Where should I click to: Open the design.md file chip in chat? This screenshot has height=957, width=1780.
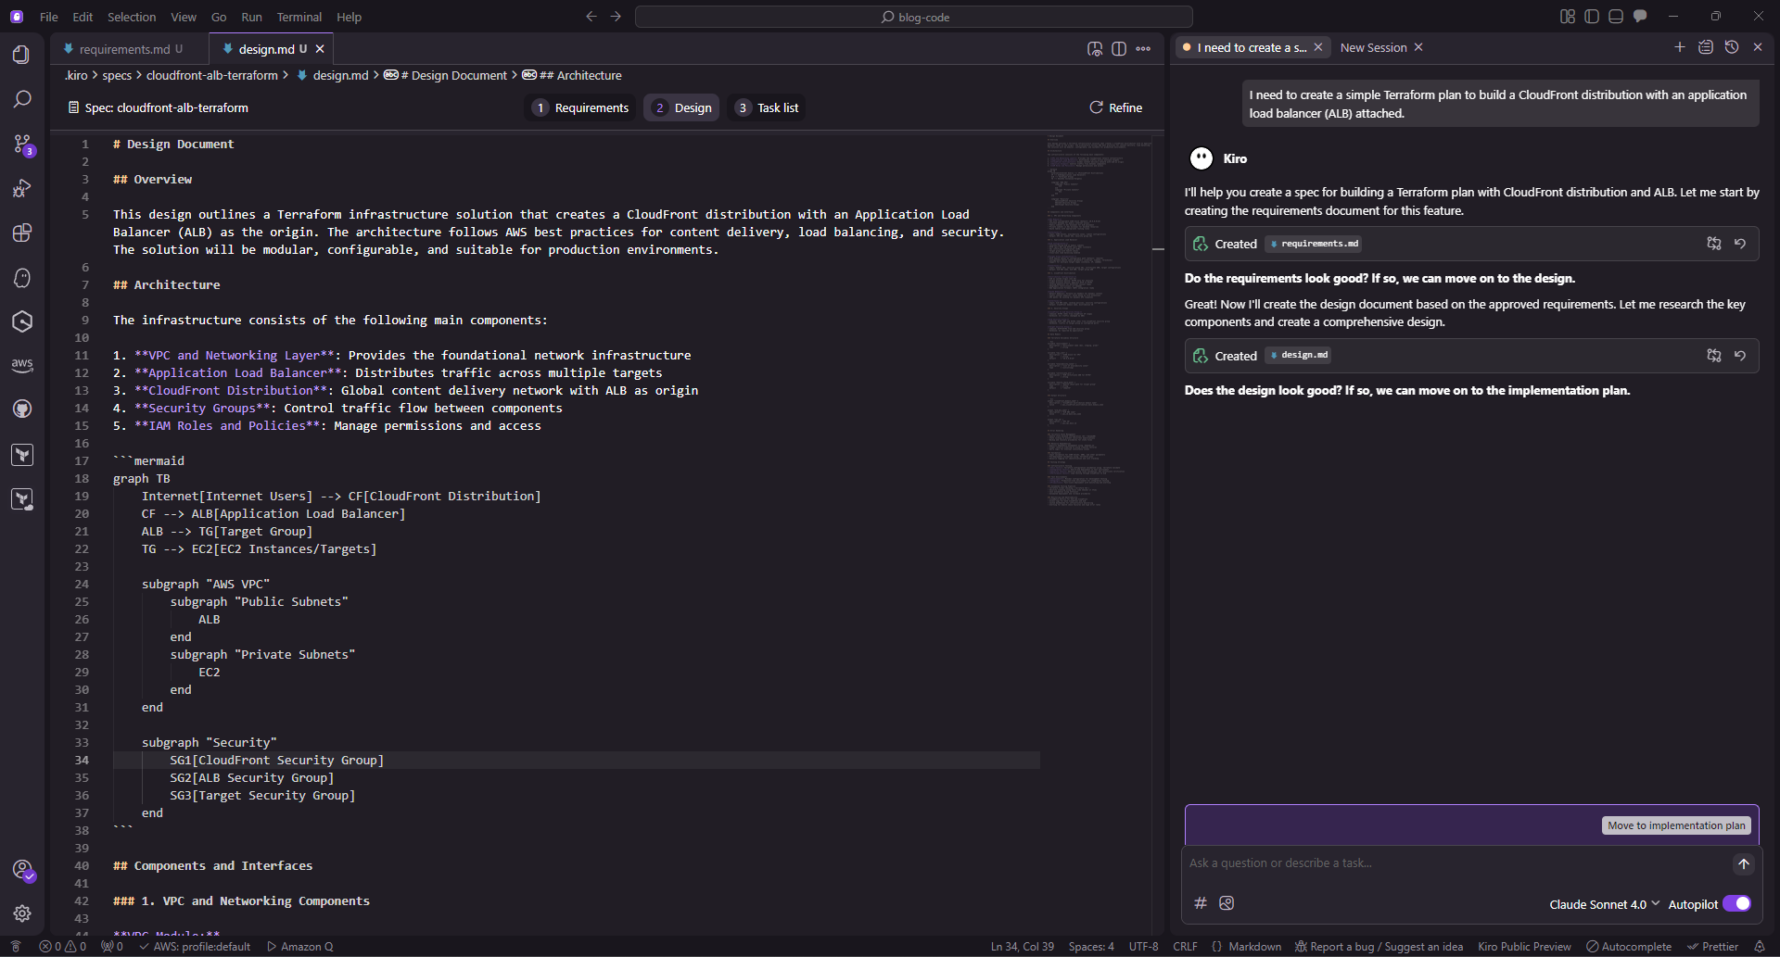tap(1299, 356)
